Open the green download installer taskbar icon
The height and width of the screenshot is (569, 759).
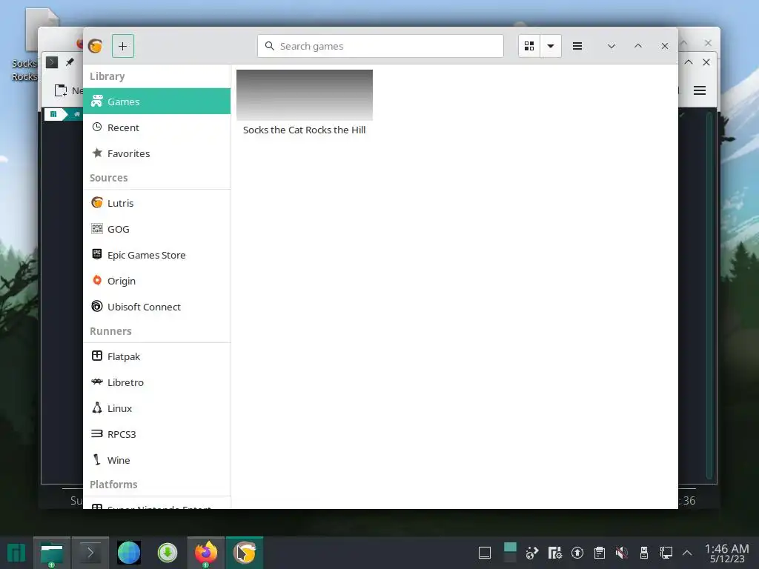pyautogui.click(x=168, y=553)
